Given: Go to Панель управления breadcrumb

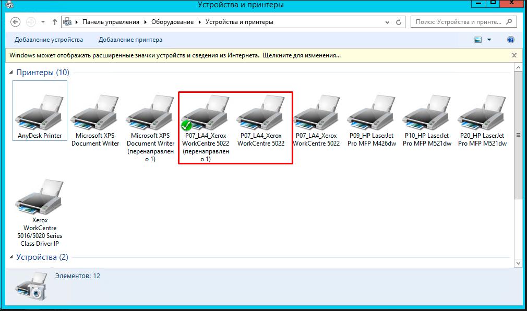Looking at the screenshot, I should click(x=111, y=22).
